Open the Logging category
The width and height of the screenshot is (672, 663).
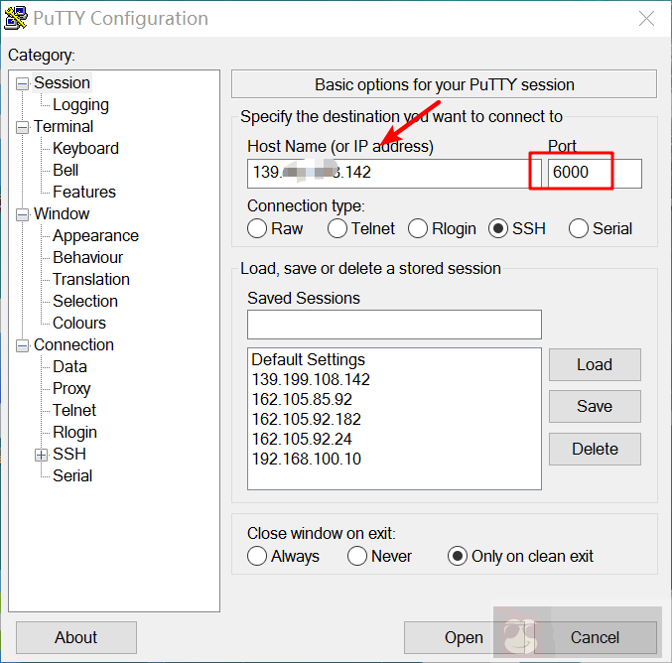[x=80, y=105]
